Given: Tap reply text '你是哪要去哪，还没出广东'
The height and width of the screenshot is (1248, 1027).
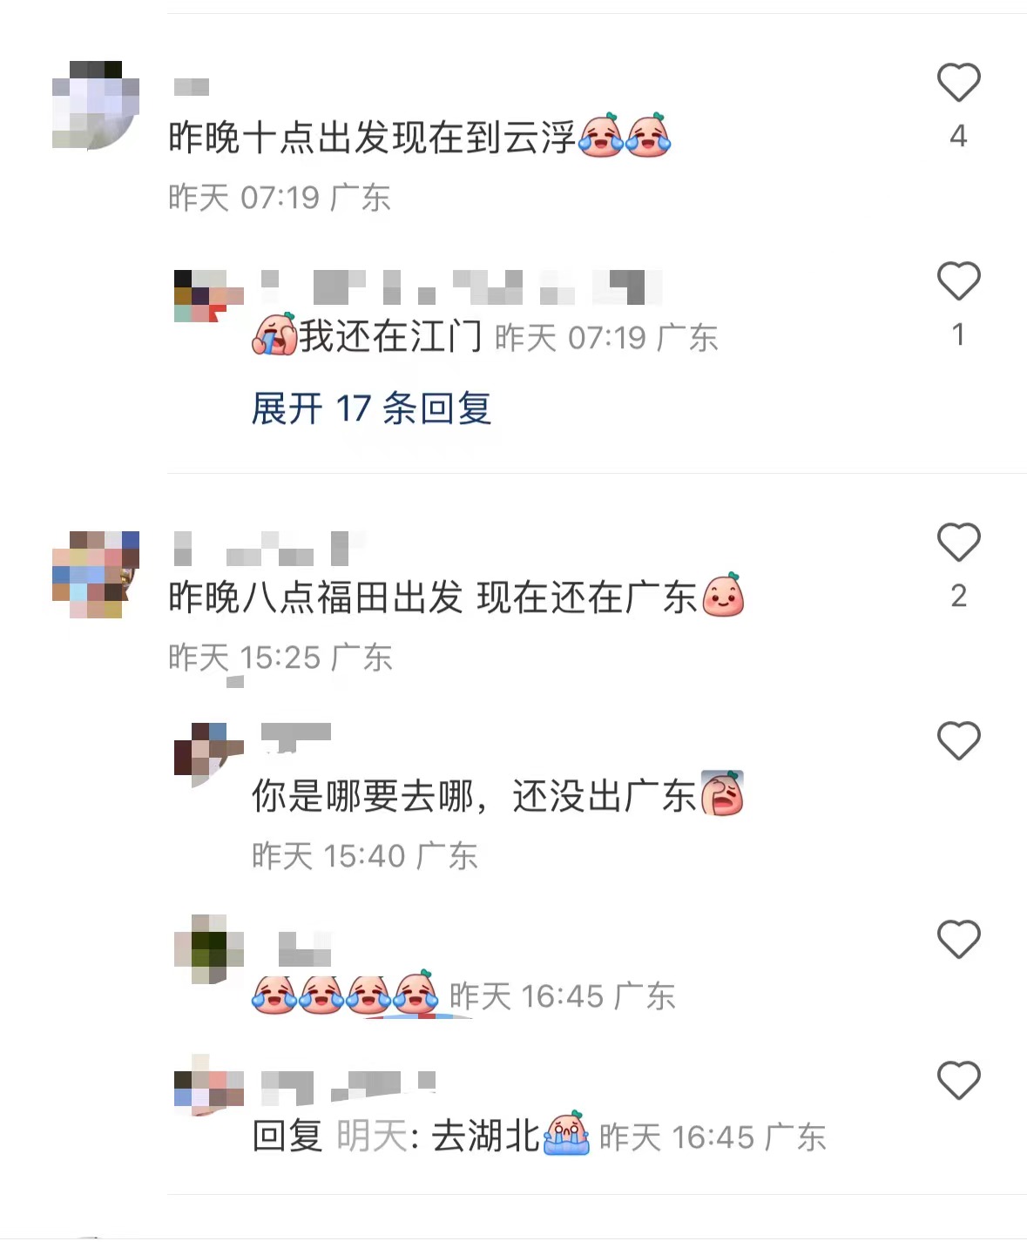Looking at the screenshot, I should (474, 795).
